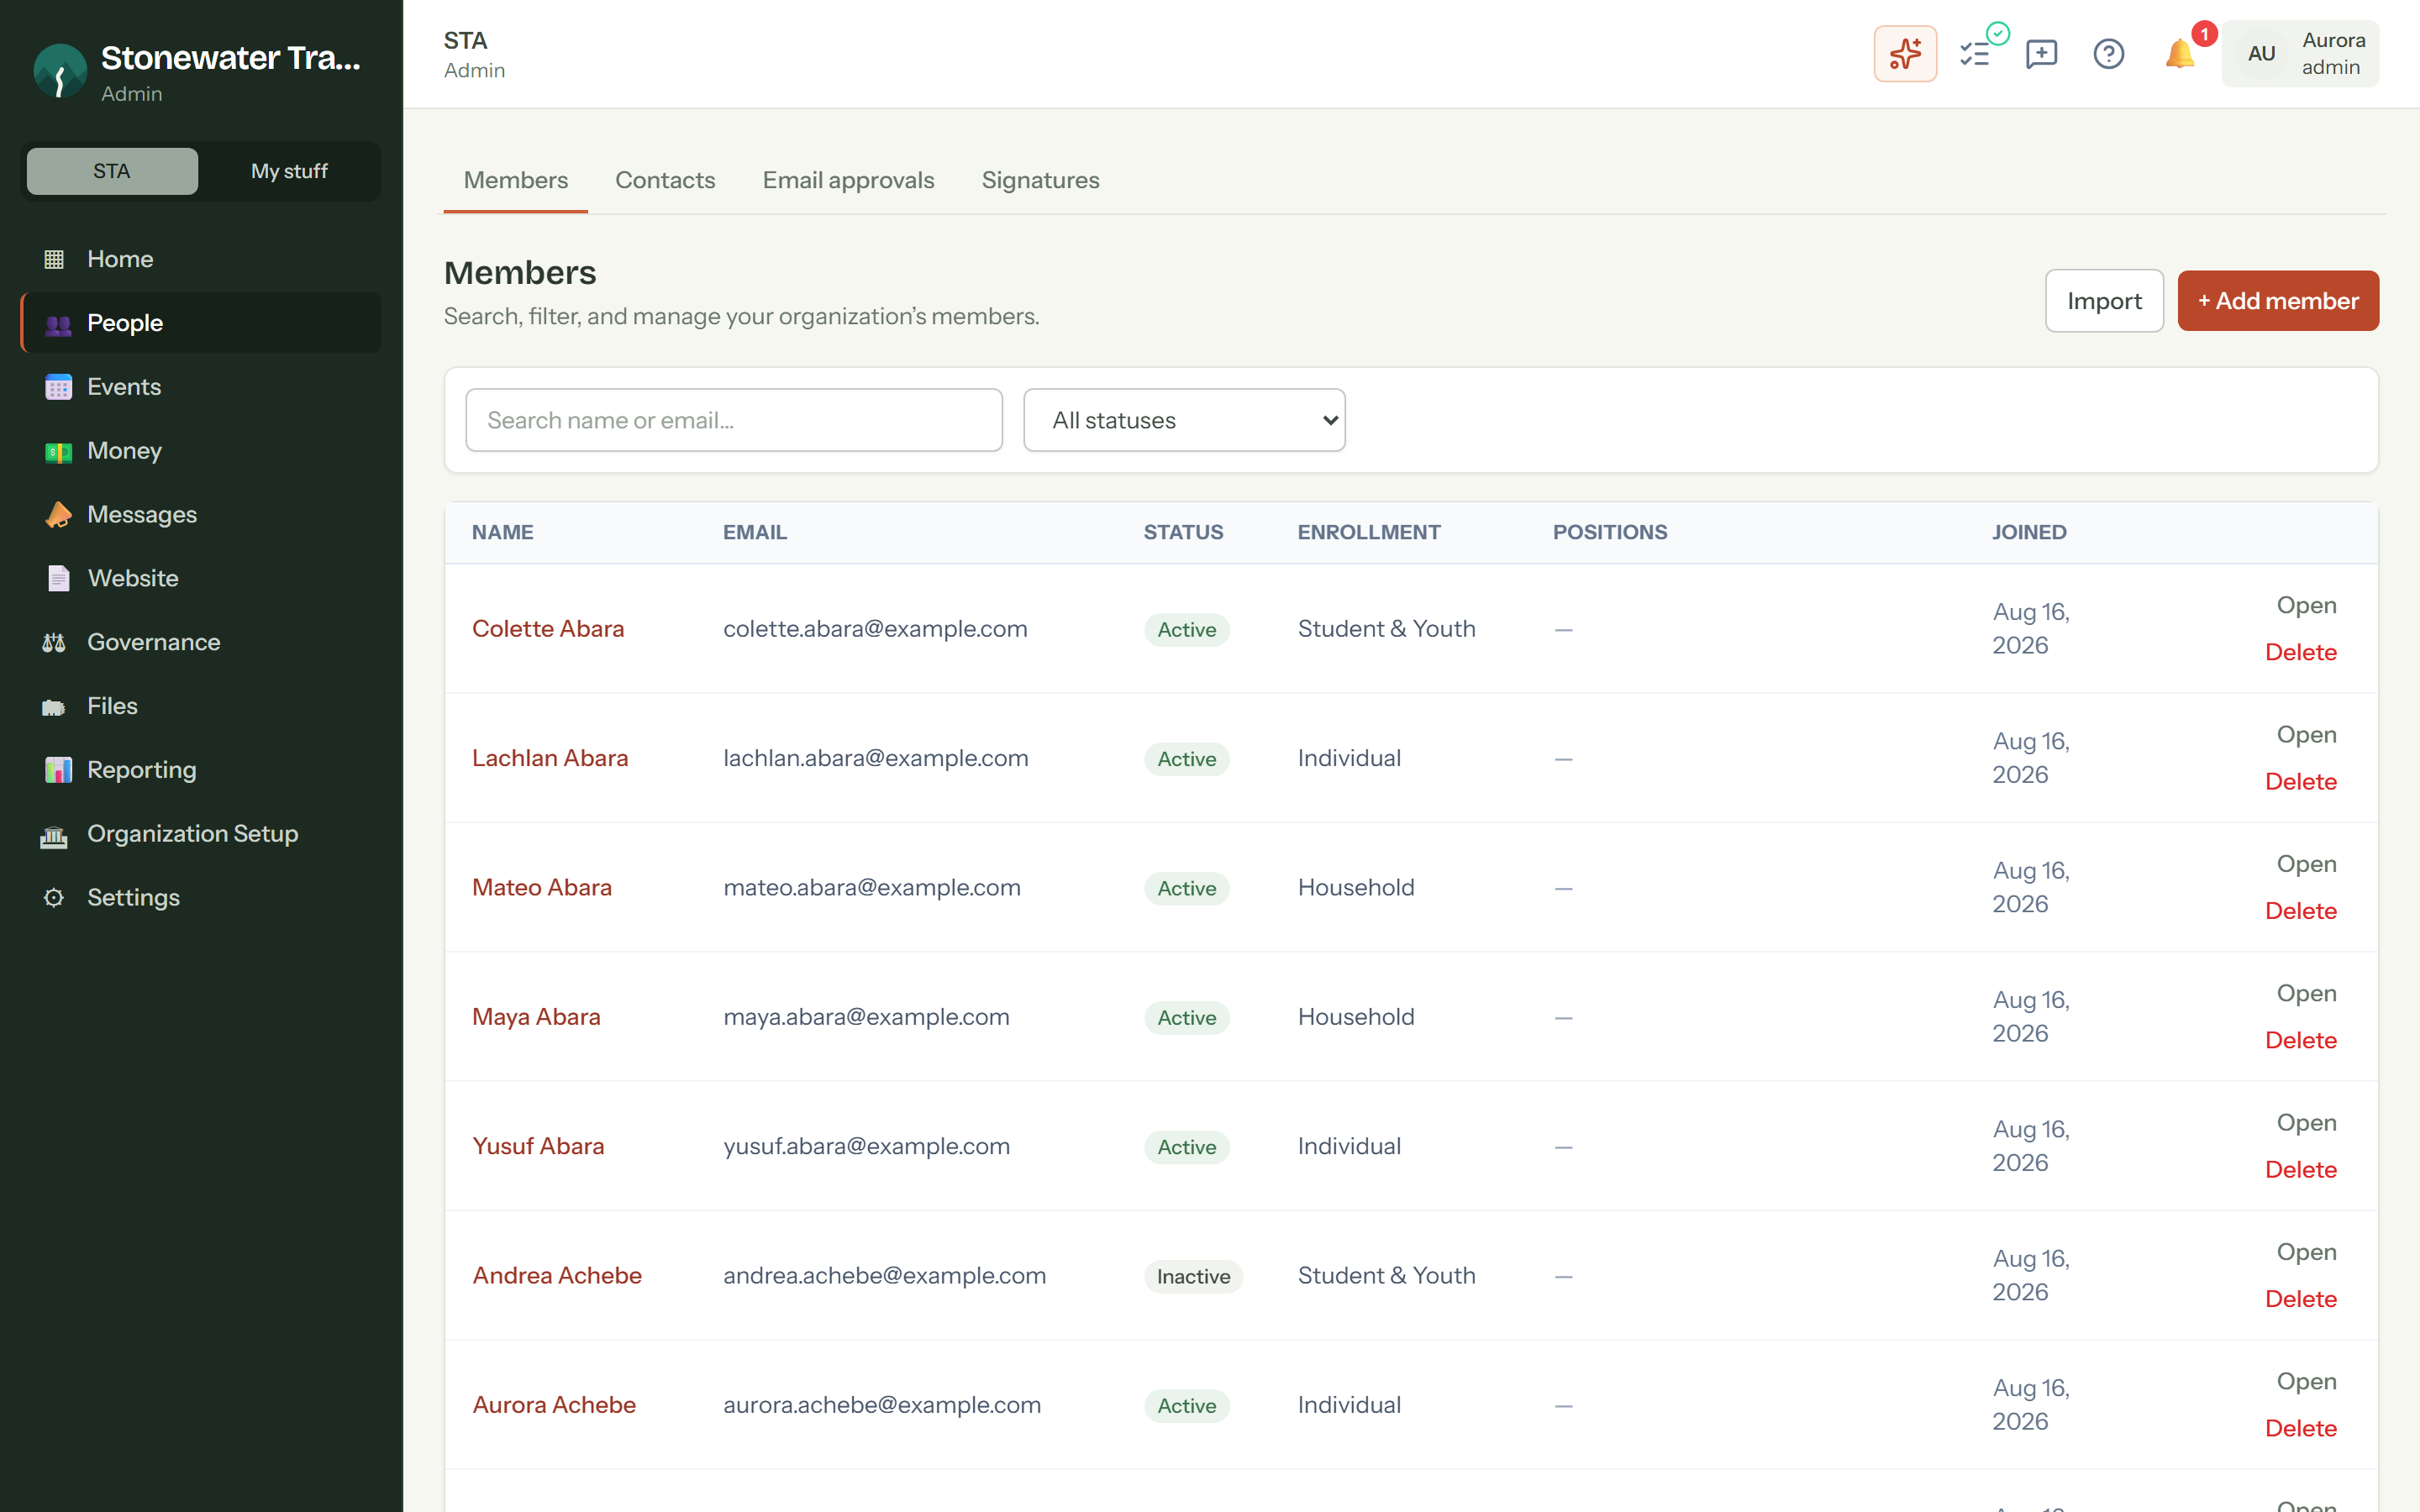
Task: Open the checklist tasks icon
Action: [x=1975, y=54]
